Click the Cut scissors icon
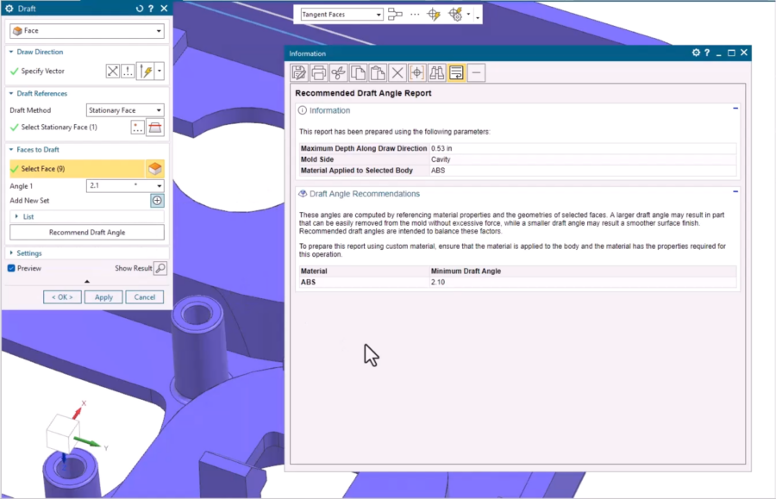This screenshot has height=499, width=776. click(x=339, y=72)
